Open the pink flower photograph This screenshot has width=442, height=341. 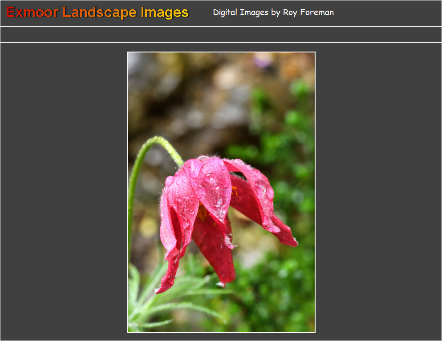[221, 192]
